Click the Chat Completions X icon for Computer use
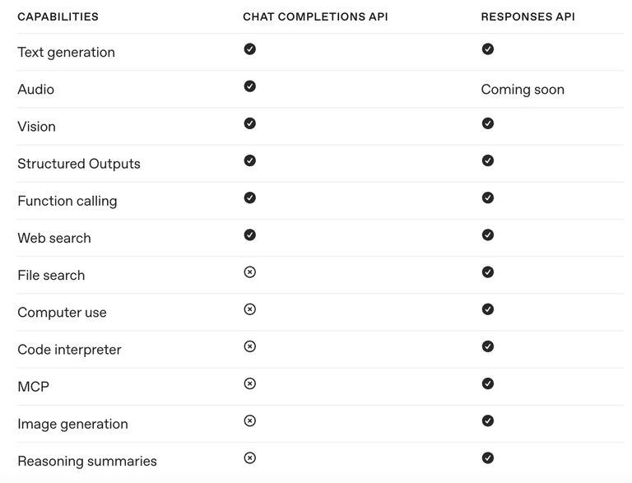The image size is (632, 483). point(250,309)
